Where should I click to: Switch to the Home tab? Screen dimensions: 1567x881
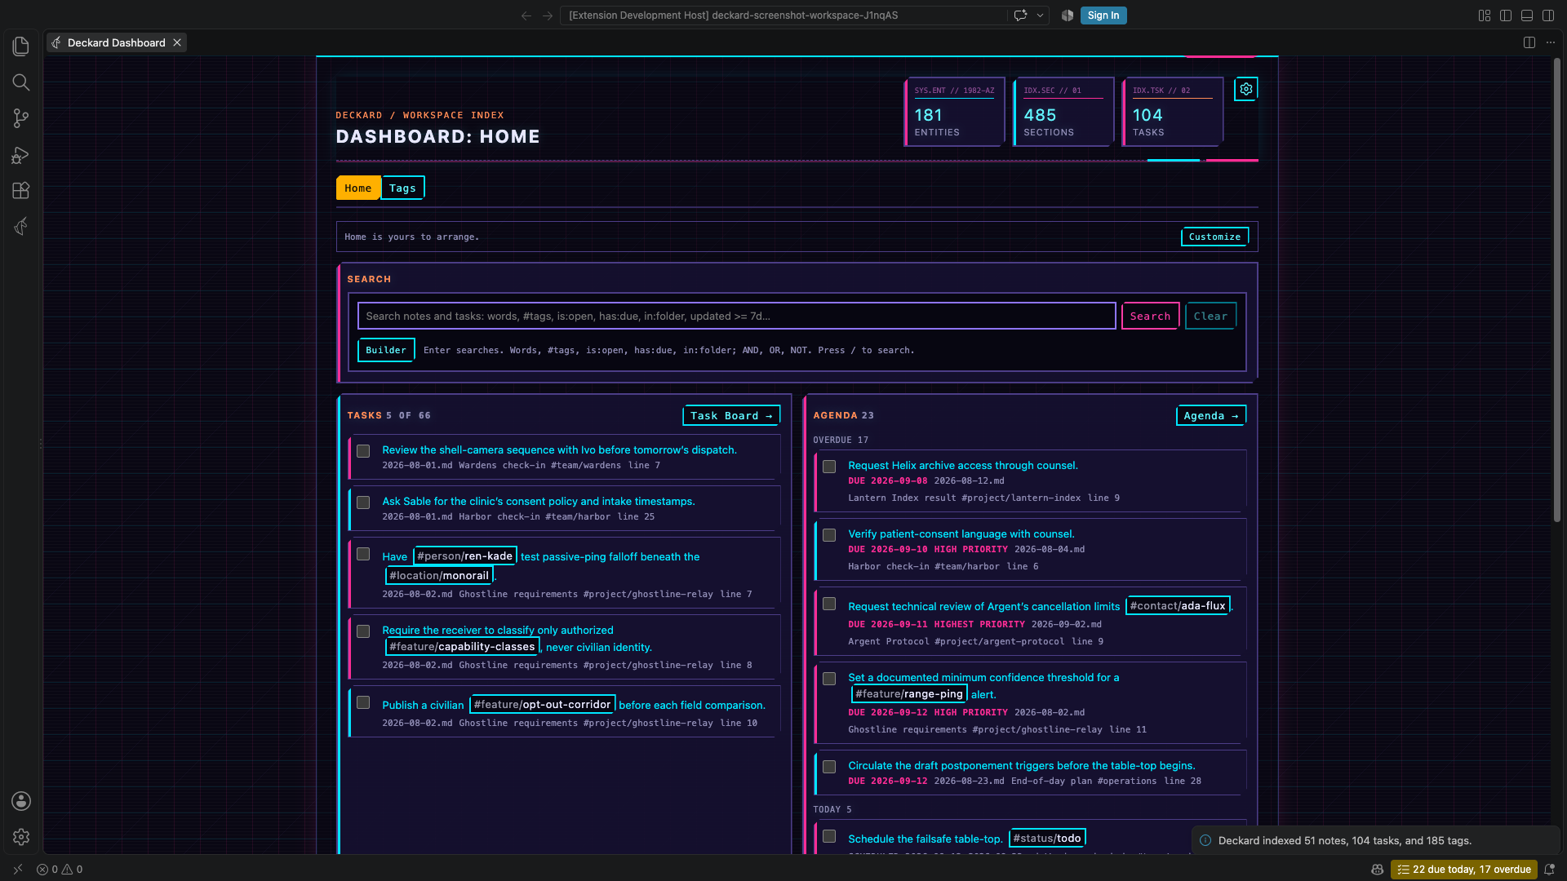[x=357, y=188]
